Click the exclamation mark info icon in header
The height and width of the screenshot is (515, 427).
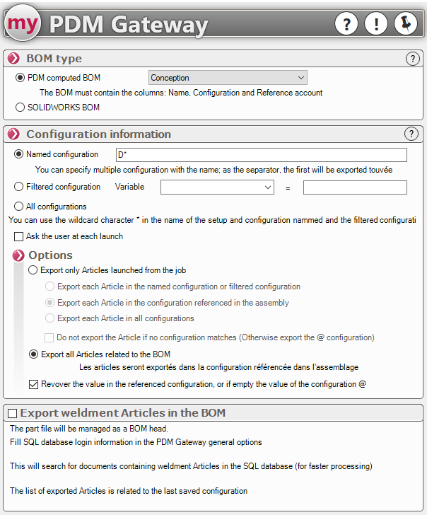point(375,24)
